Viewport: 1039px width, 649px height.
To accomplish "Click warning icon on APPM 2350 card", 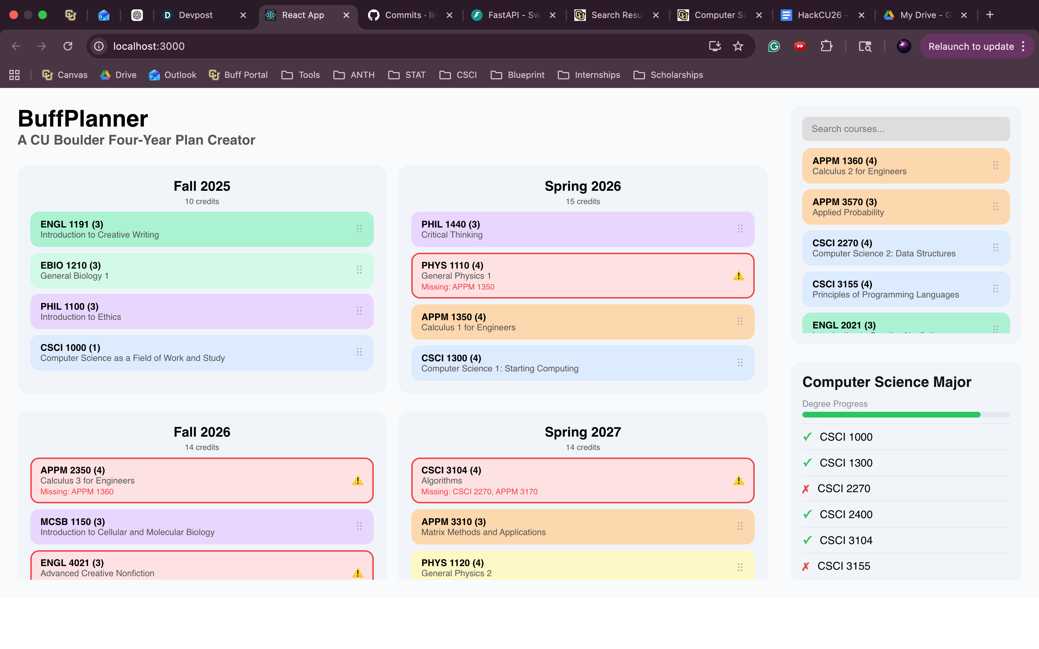I will [x=358, y=481].
